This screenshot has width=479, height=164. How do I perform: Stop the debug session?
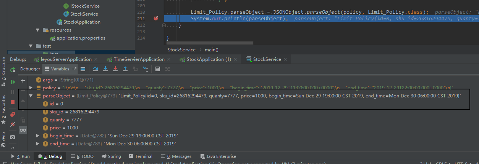click(x=13, y=102)
